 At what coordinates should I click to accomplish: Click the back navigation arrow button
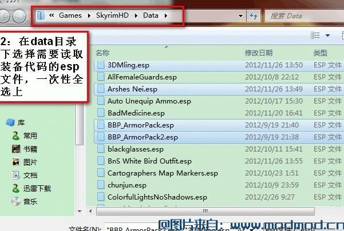tap(3, 16)
